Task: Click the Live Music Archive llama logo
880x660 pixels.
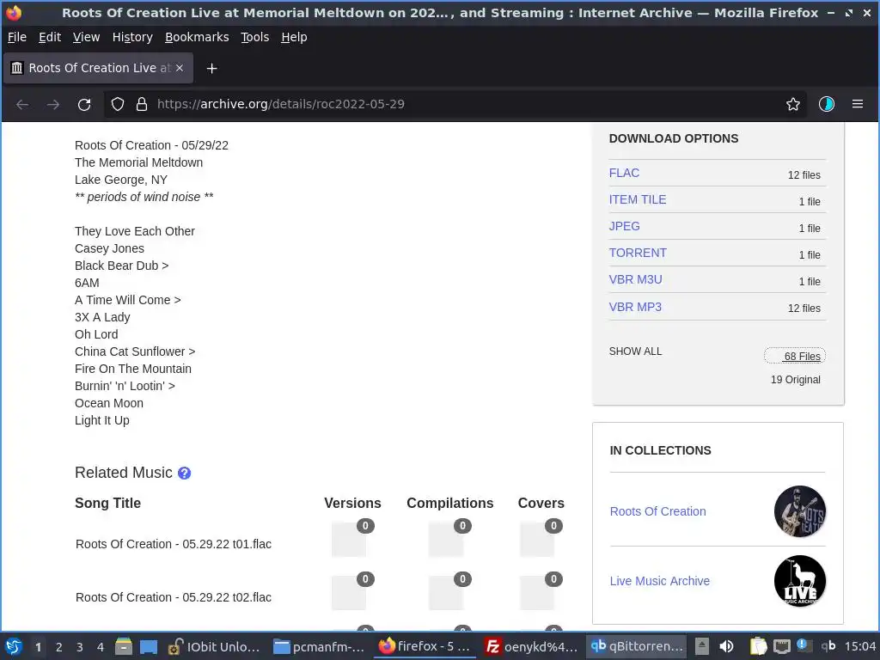Action: click(x=800, y=581)
